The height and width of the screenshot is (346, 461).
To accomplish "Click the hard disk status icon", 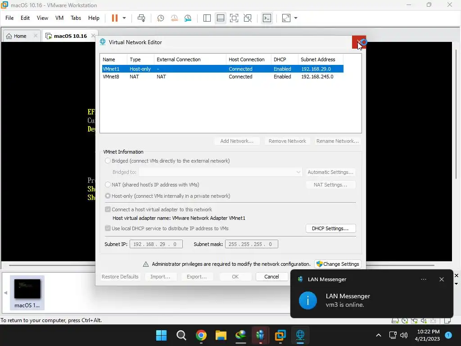I will coord(395,320).
